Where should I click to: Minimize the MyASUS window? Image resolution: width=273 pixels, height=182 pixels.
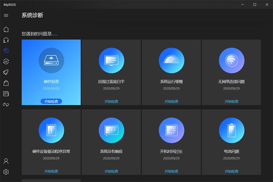pyautogui.click(x=242, y=5)
